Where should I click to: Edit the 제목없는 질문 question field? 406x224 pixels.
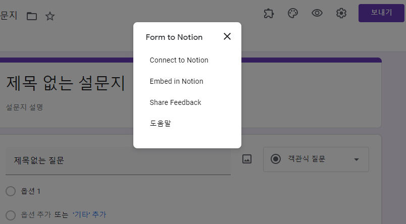point(118,161)
